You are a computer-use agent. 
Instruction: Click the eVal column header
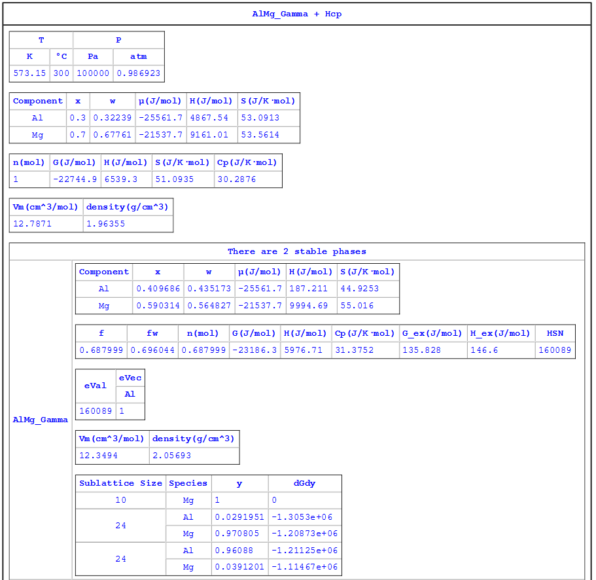[x=96, y=386]
